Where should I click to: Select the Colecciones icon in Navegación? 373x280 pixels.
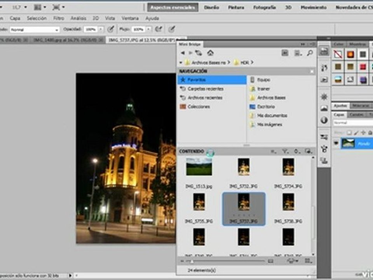(183, 107)
